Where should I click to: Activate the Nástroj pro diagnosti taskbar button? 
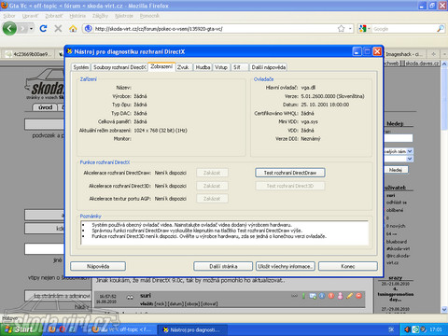click(x=193, y=329)
